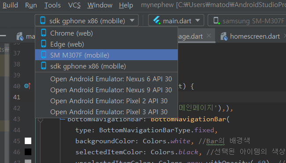Open the samsung SM-M307F device dropdown
The width and height of the screenshot is (286, 163).
point(247,21)
